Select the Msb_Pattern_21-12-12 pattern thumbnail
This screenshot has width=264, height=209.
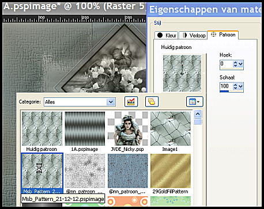click(x=42, y=171)
